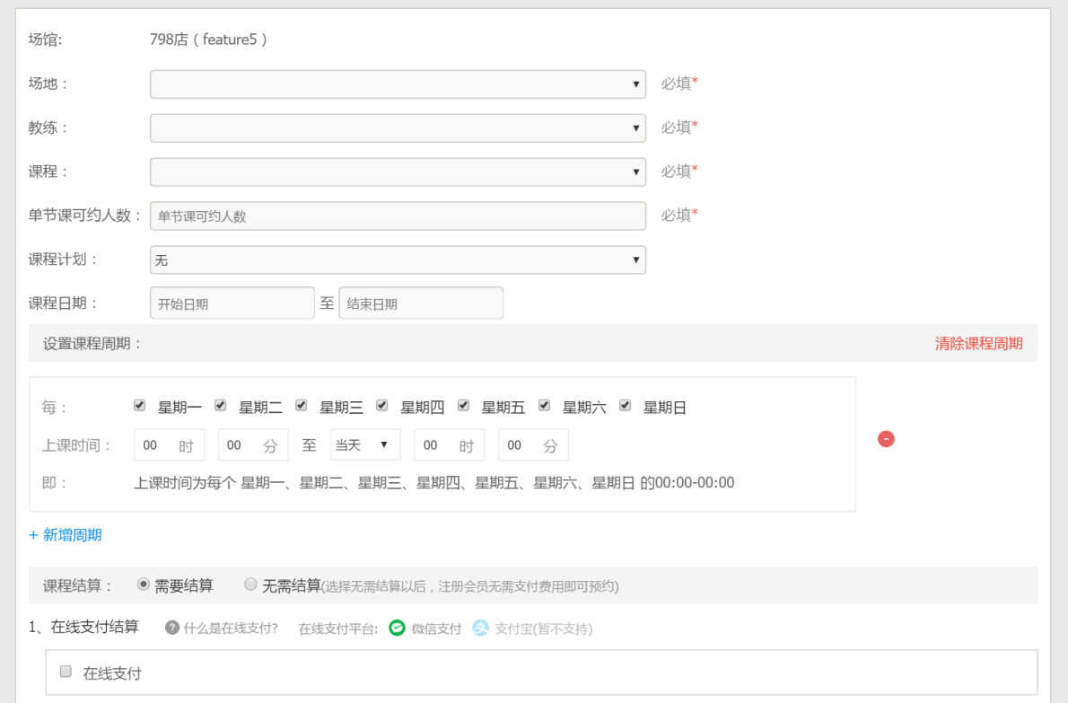Uncheck the 星期一 checkbox
Screen dimensions: 1068x703
point(140,406)
